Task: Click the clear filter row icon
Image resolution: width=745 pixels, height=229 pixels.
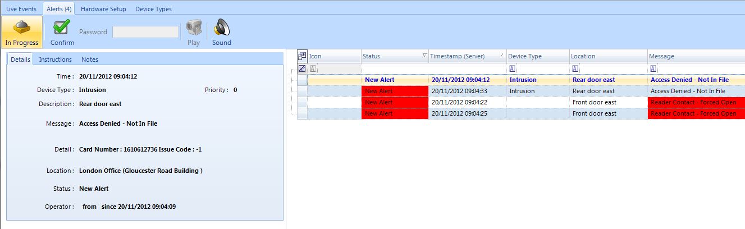Action: pos(302,68)
